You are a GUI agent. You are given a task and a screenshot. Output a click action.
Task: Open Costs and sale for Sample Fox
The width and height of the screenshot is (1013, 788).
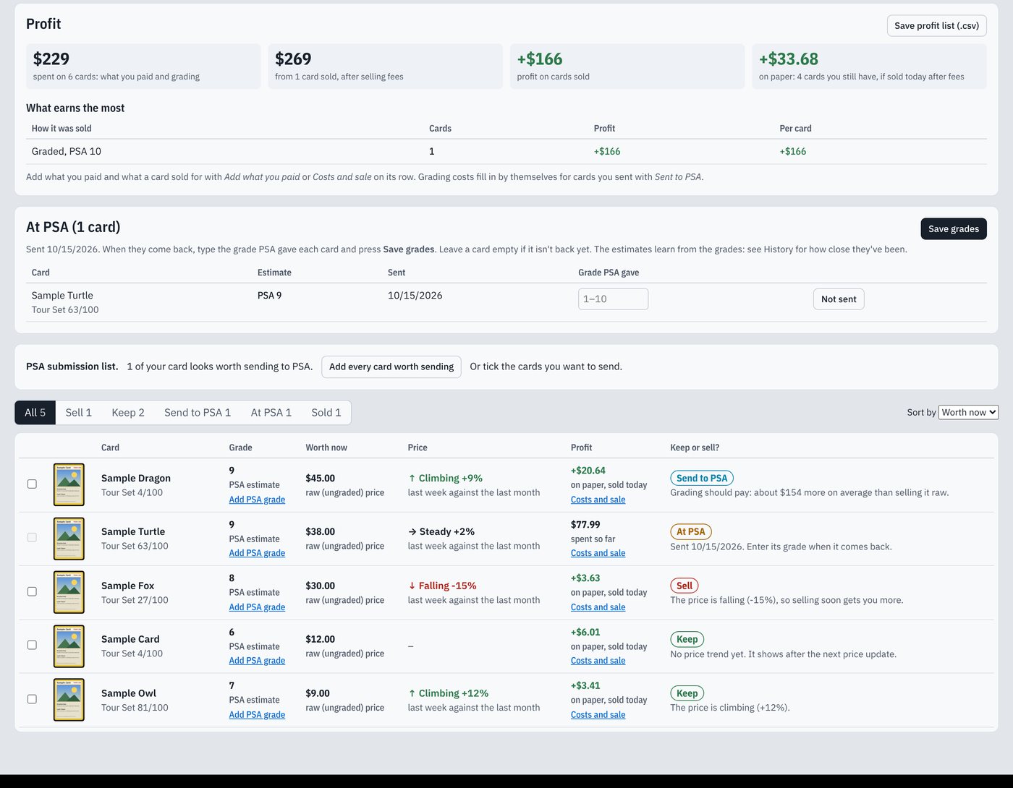[x=598, y=607]
